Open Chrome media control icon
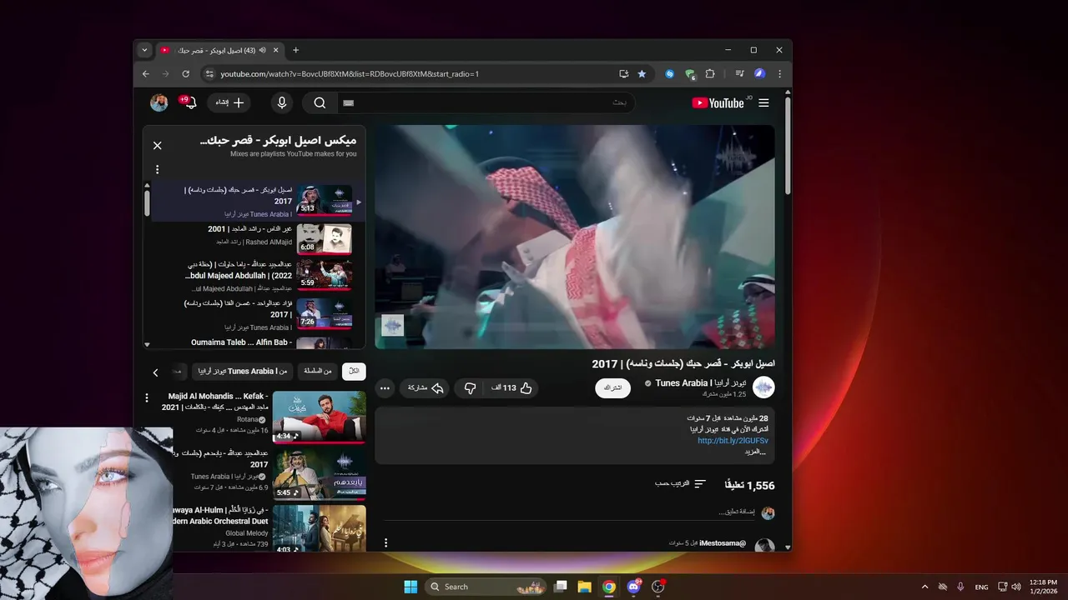 (739, 73)
